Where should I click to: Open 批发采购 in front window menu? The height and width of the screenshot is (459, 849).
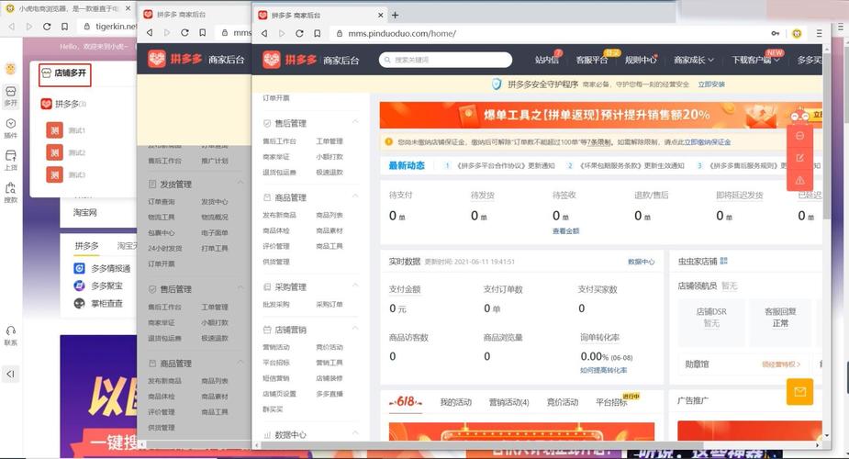276,305
